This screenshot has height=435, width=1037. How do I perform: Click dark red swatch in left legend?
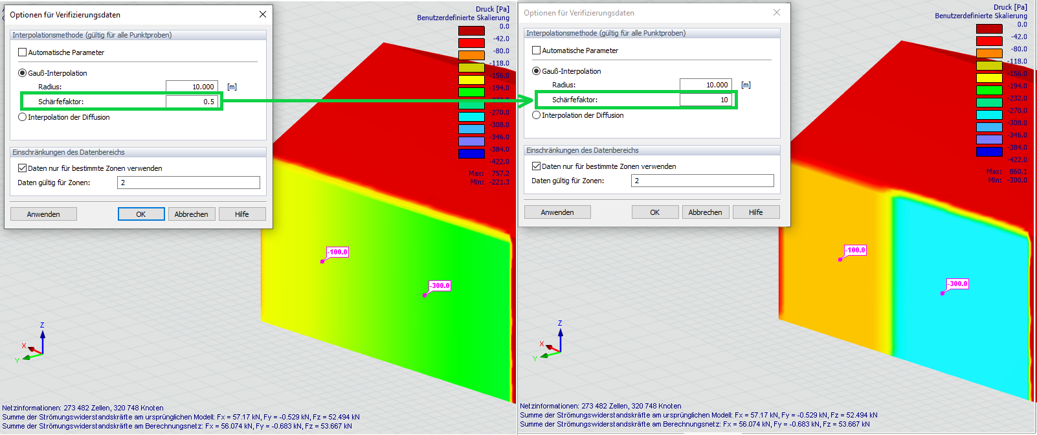[x=471, y=30]
